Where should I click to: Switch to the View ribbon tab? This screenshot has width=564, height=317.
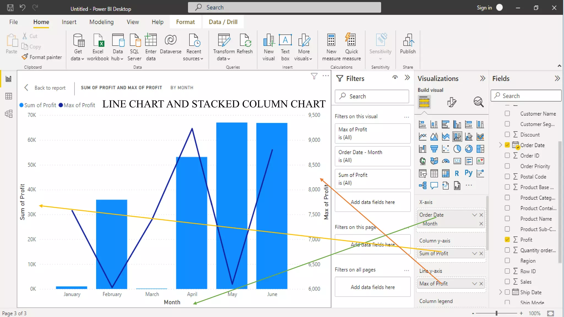[133, 22]
